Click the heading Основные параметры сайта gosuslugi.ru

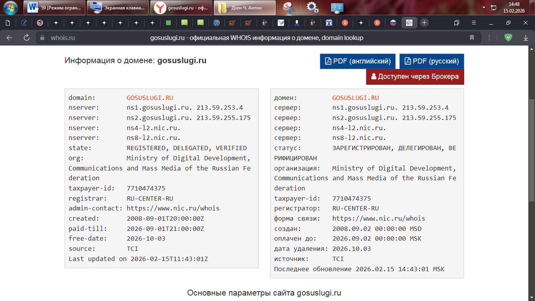tap(264, 293)
